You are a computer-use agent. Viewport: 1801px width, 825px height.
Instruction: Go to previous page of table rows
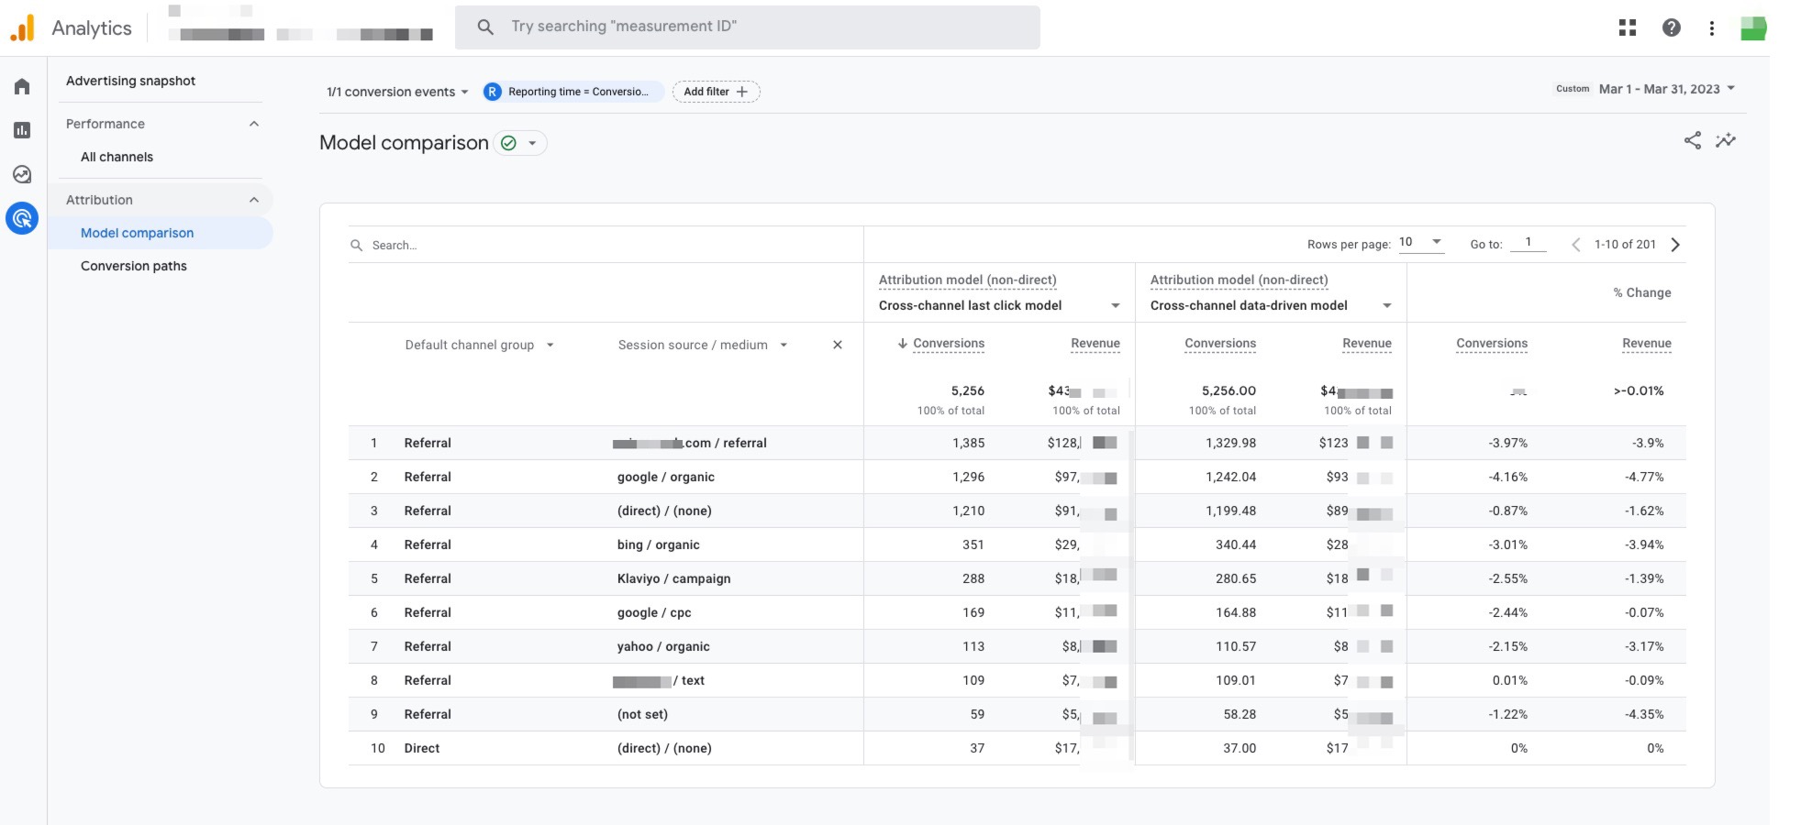(x=1575, y=245)
